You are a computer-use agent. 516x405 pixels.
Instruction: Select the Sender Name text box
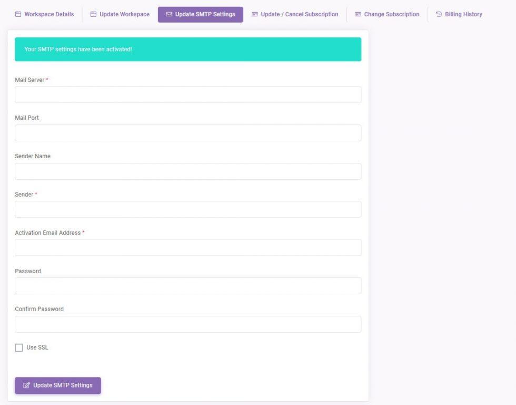pyautogui.click(x=188, y=171)
